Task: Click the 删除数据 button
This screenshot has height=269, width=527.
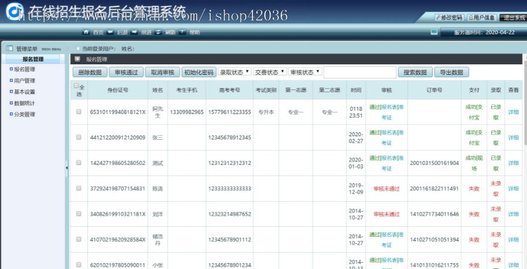Action: pos(90,73)
